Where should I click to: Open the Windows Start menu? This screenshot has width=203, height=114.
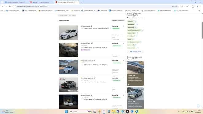click(66, 112)
